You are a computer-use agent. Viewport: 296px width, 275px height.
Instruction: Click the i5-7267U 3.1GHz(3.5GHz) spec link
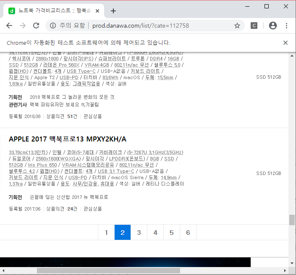click(155, 152)
